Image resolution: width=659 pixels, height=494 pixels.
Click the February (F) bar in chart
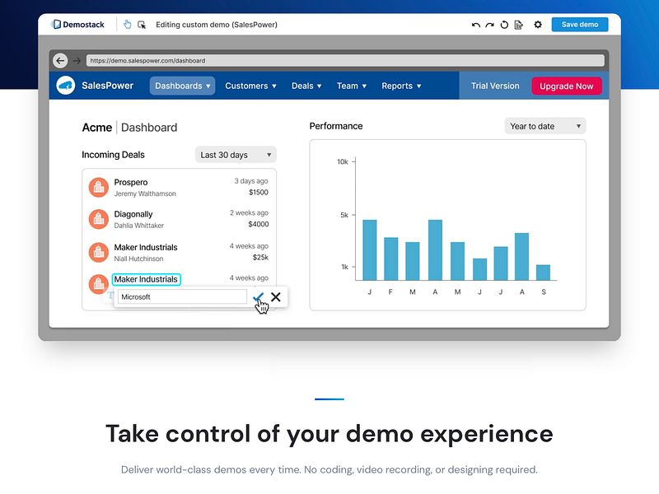(390, 259)
